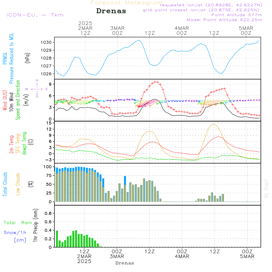272x272 pixels.
Task: Click pressure axis value '1029'
Action: tap(46, 50)
